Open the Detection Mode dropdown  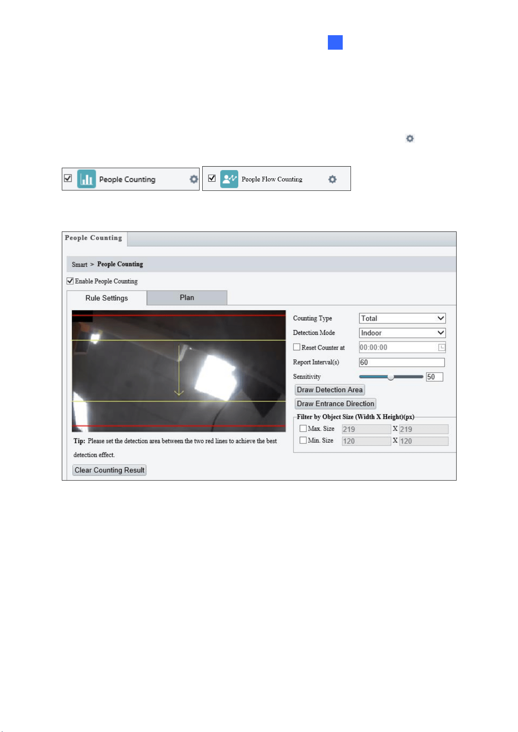pyautogui.click(x=402, y=333)
